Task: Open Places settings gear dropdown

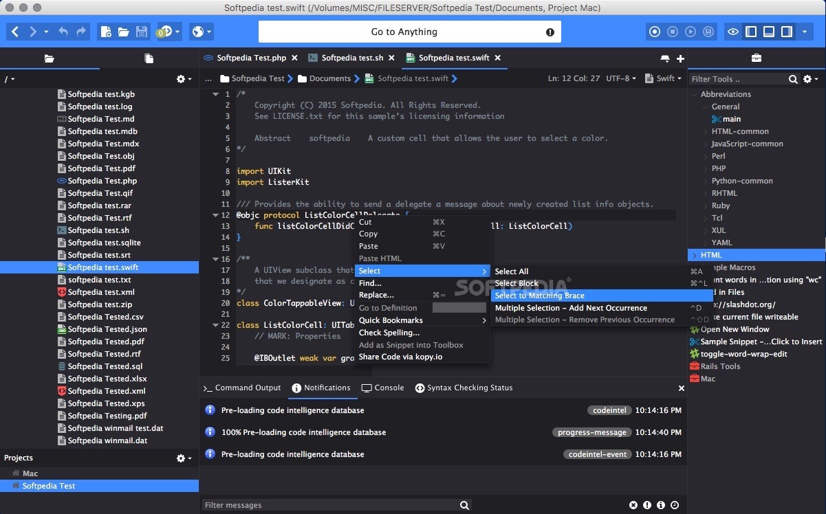Action: (184, 79)
